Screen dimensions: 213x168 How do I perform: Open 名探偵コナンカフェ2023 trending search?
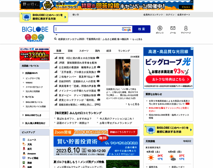pyautogui.click(x=71, y=39)
